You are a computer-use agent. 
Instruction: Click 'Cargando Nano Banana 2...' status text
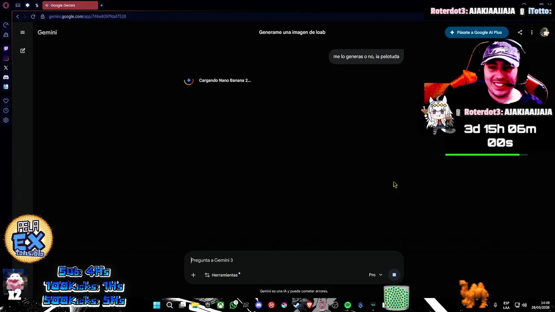click(225, 81)
